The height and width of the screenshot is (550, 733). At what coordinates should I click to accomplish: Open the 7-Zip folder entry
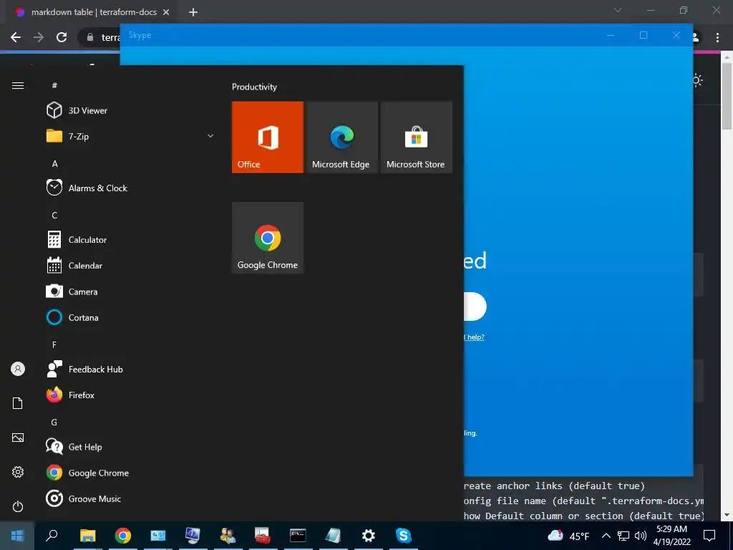pos(130,136)
